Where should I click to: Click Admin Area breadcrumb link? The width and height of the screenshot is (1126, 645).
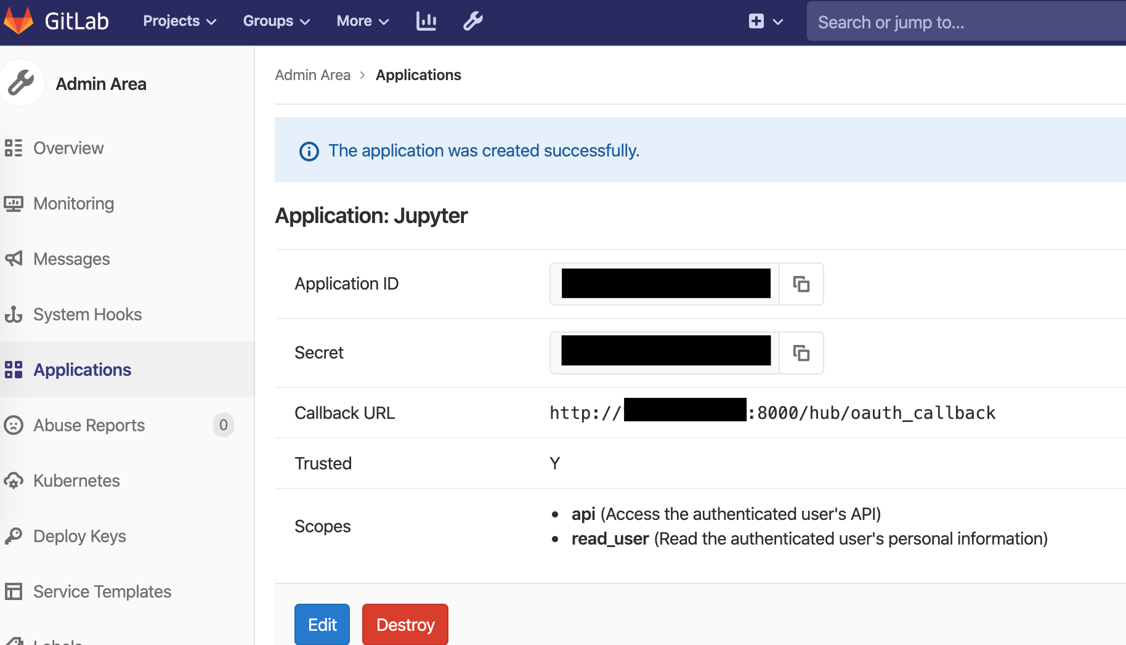(x=313, y=75)
